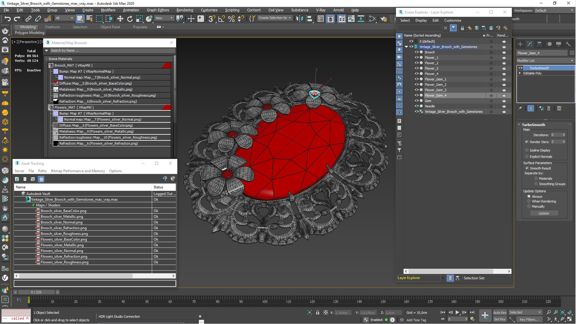This screenshot has height=324, width=576.
Task: Open the Create command panel tab
Action: pos(520,44)
